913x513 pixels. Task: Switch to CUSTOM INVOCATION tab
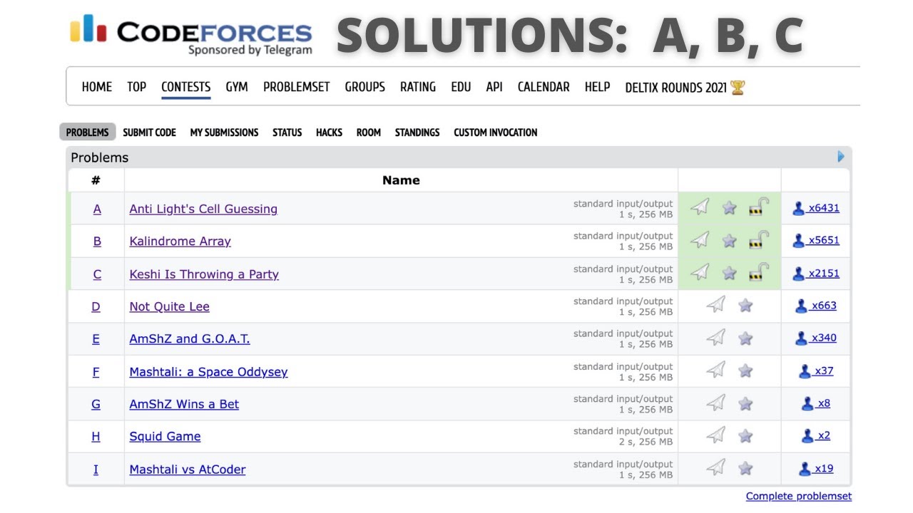(496, 133)
